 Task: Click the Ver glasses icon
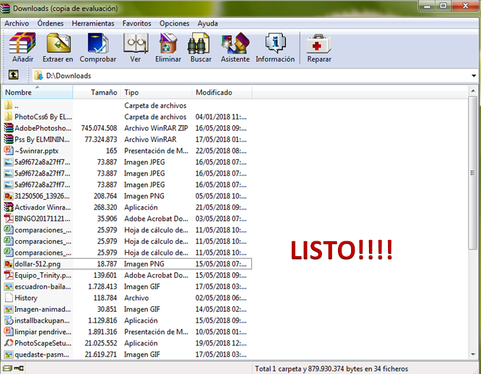click(135, 43)
